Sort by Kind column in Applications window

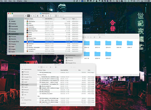(77, 19)
